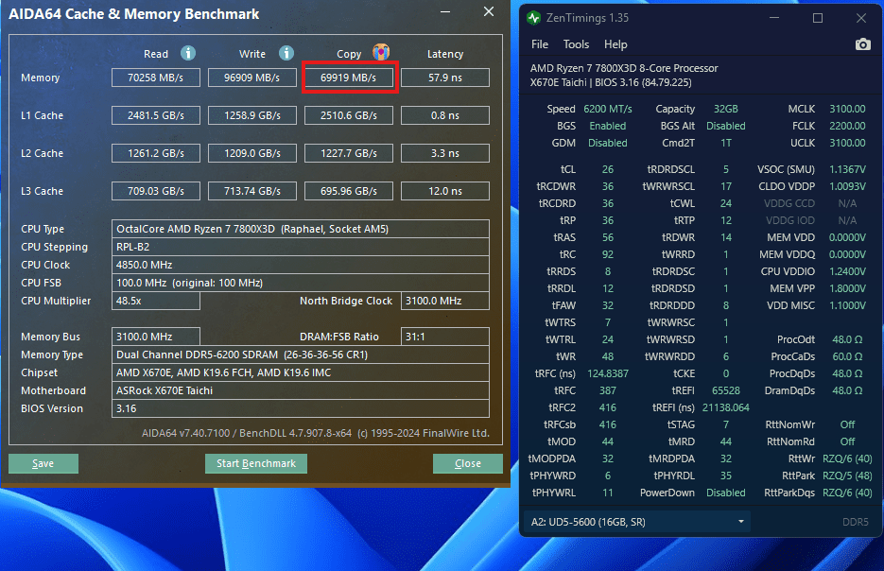Click Start Benchmark
884x571 pixels.
tap(256, 463)
